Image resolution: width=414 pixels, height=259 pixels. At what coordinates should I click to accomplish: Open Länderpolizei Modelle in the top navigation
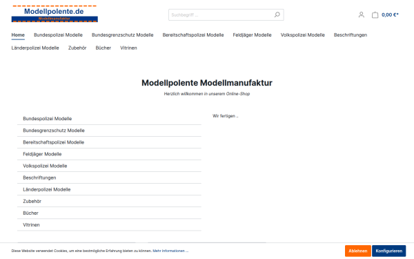point(35,48)
